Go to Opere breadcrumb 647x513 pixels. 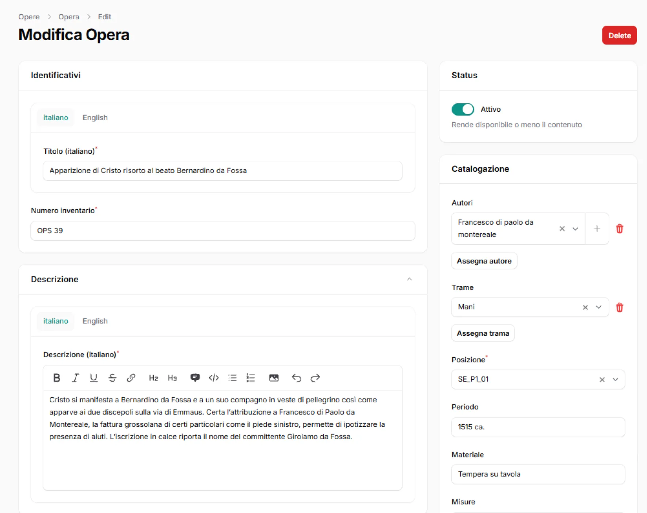(x=29, y=17)
